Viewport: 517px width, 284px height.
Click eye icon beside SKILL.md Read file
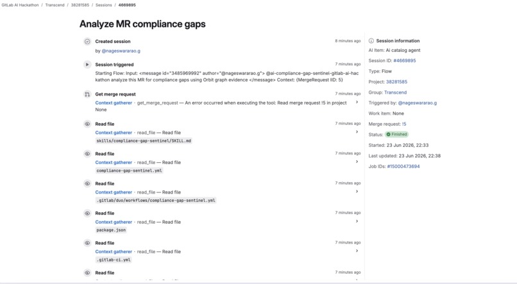87,124
